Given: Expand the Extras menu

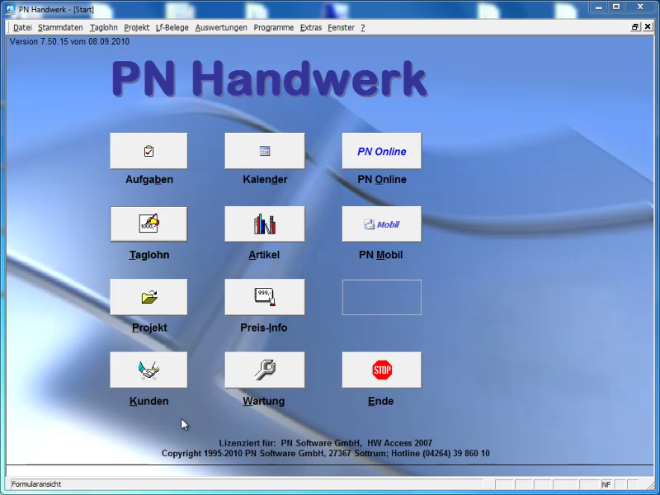Looking at the screenshot, I should (311, 27).
